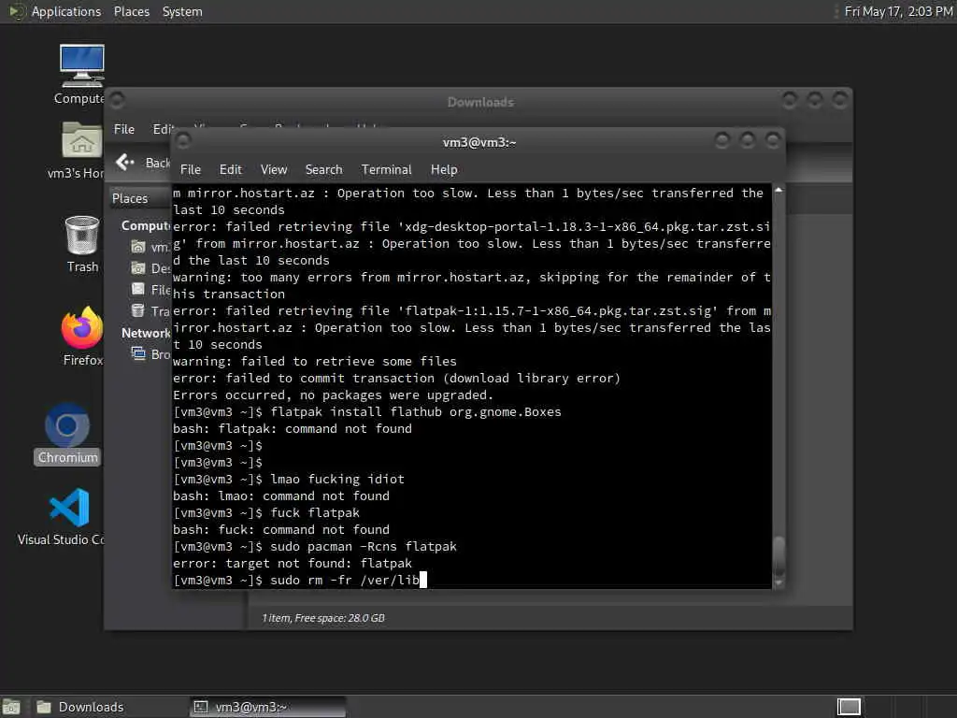
Task: Click the terminal title bar vm3@vm3:~
Action: pyautogui.click(x=479, y=142)
